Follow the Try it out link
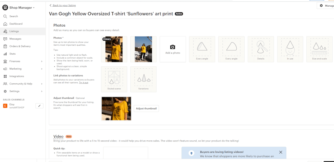The height and width of the screenshot is (162, 334). [83, 83]
